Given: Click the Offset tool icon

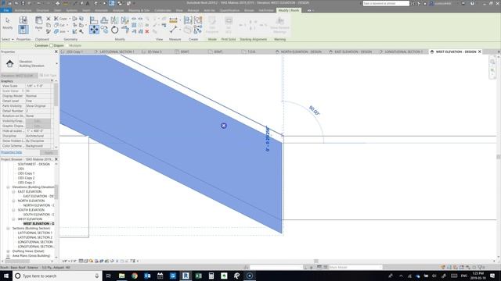Looking at the screenshot, I should 104,20.
